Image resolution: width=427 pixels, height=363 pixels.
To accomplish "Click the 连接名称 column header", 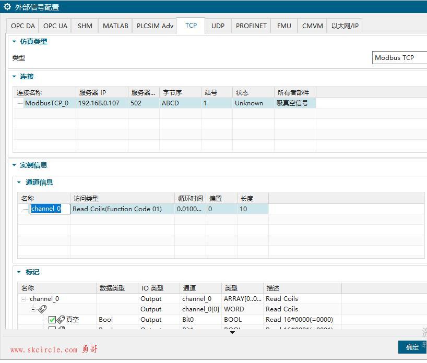I will pos(44,93).
